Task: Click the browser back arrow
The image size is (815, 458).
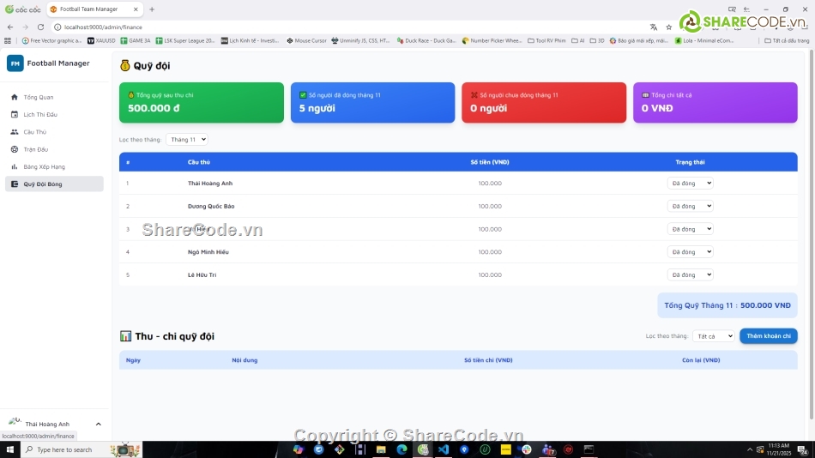Action: 10,27
